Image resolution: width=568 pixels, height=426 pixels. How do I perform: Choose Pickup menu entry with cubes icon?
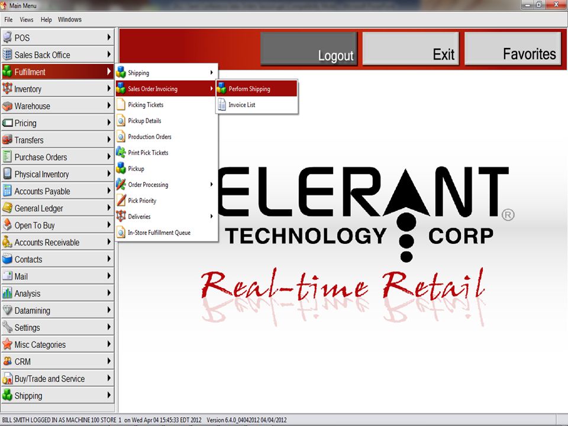(x=167, y=169)
